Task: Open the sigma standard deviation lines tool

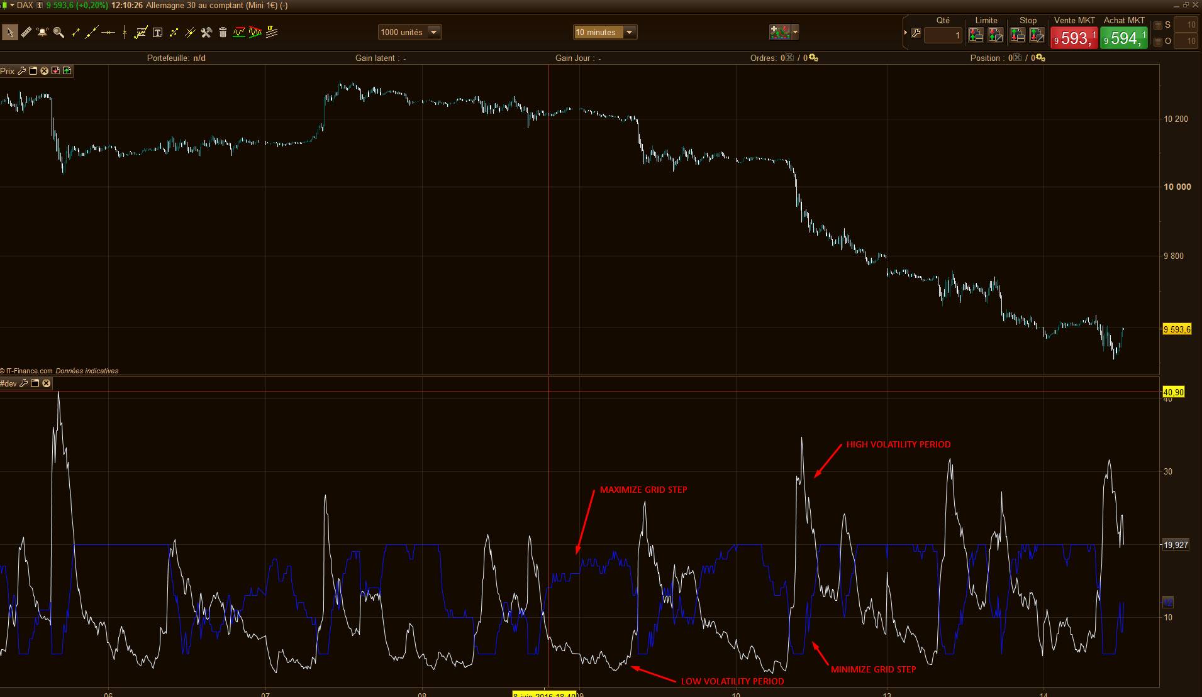Action: coord(272,32)
